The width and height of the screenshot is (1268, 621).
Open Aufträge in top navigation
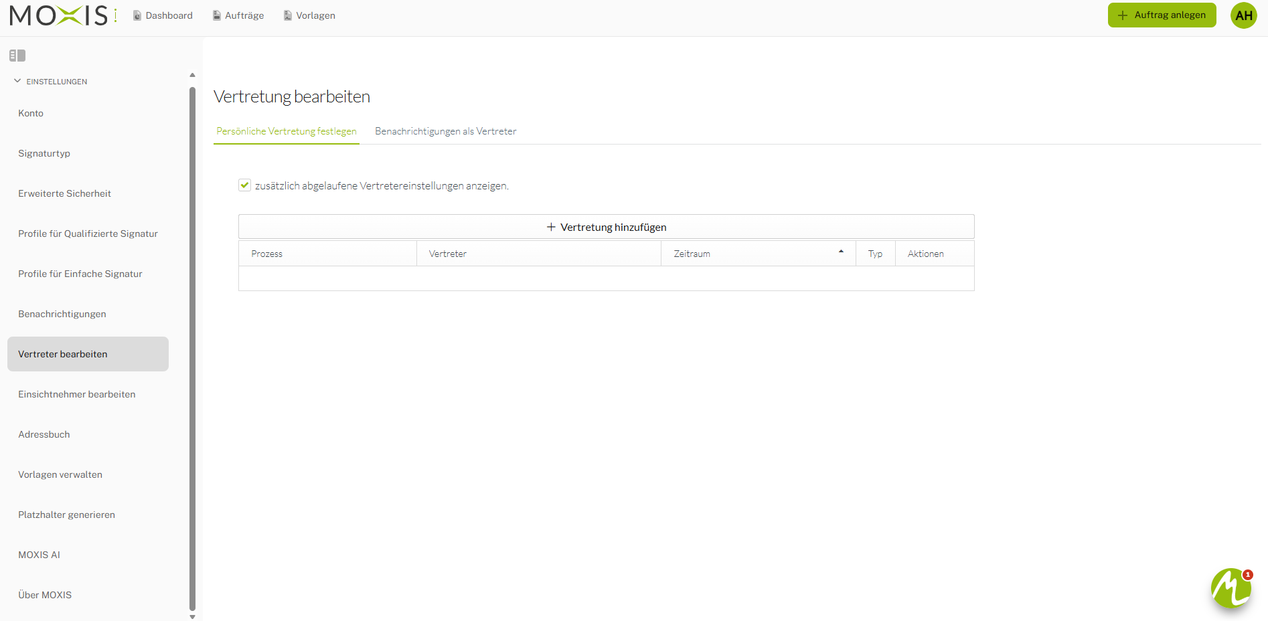click(238, 15)
